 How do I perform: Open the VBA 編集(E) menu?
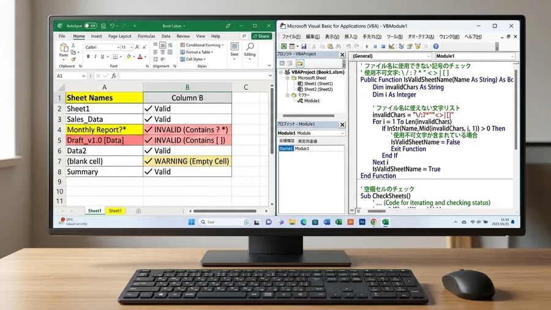point(312,37)
